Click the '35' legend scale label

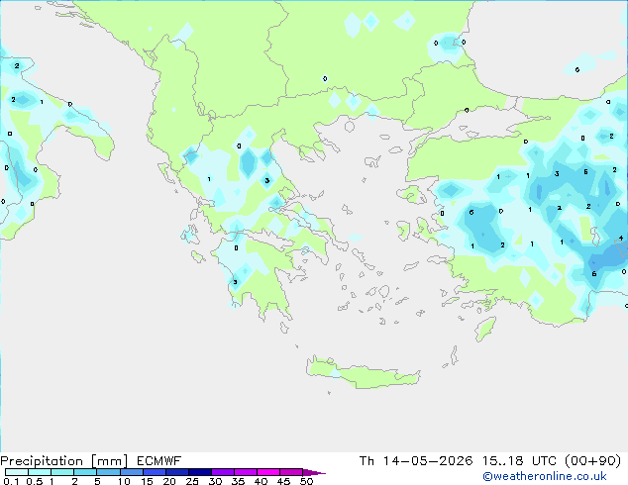pyautogui.click(x=238, y=481)
